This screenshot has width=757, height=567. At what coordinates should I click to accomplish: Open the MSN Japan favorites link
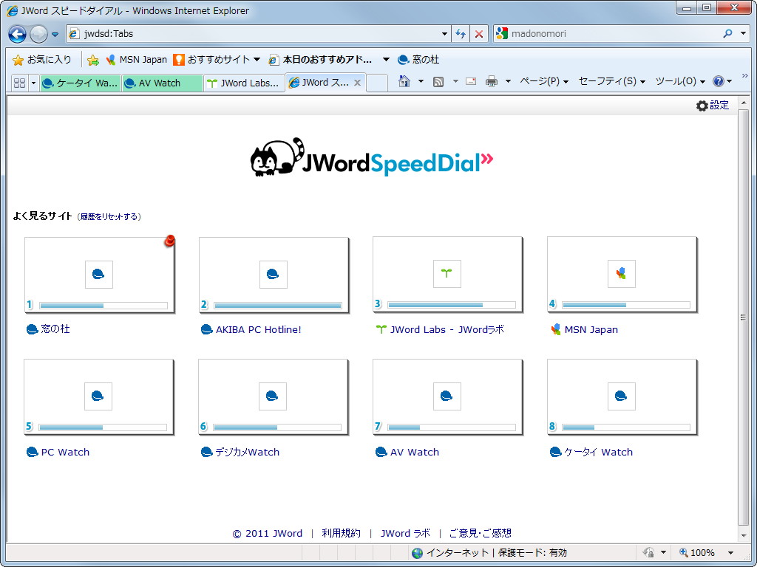point(137,60)
